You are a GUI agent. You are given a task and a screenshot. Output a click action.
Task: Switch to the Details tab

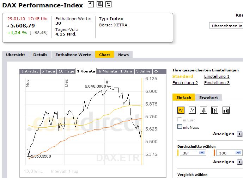pos(40,55)
